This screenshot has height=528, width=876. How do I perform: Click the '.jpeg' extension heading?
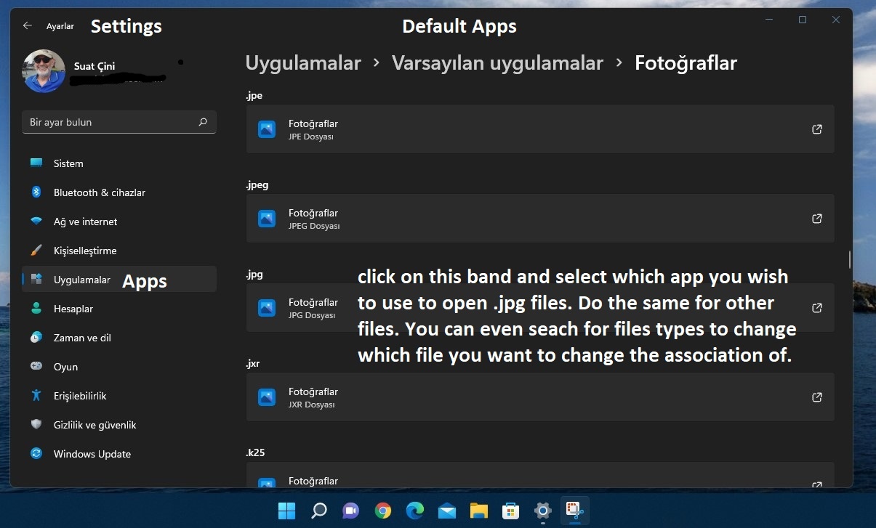click(257, 185)
